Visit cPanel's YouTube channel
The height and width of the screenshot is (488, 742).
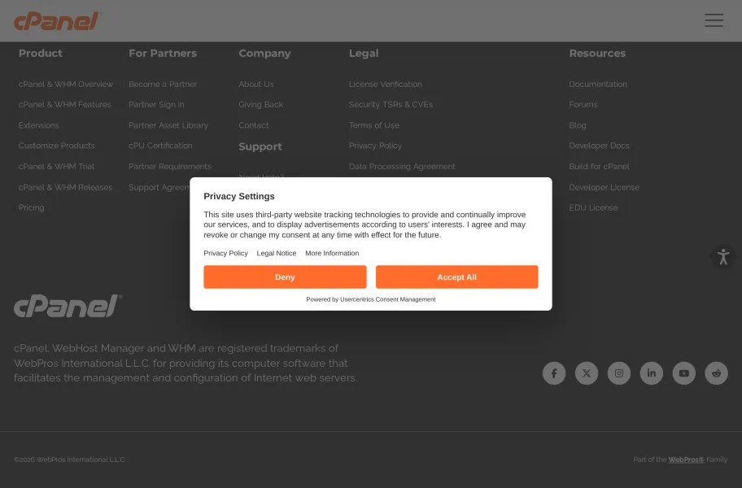[683, 373]
